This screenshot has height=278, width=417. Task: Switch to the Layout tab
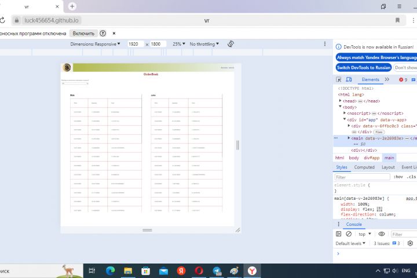pos(388,167)
